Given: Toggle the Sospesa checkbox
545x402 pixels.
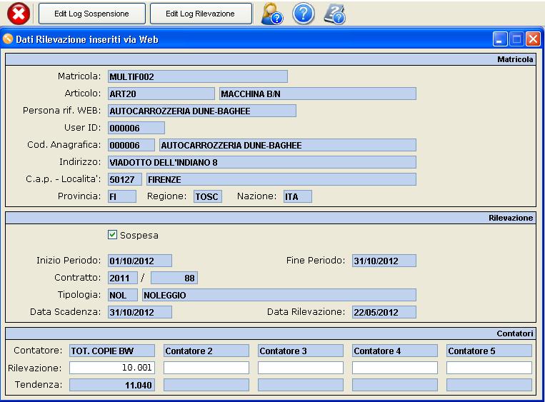Looking at the screenshot, I should tap(112, 235).
